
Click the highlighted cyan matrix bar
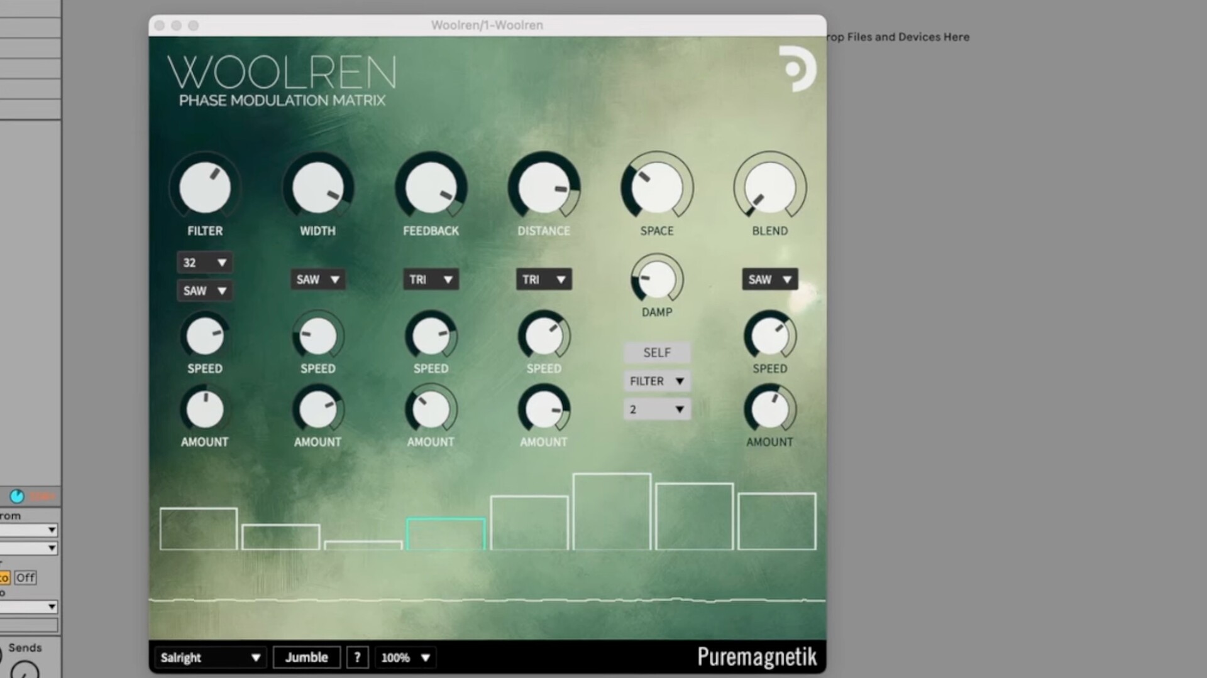pyautogui.click(x=446, y=534)
